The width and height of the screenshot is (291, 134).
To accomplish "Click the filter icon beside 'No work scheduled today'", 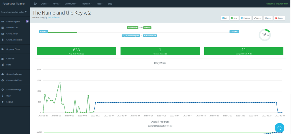I will point(26,12).
